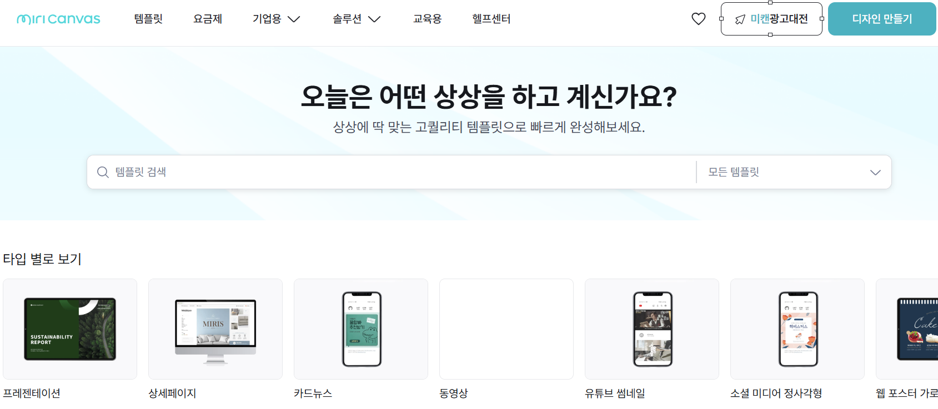The image size is (938, 409).
Task: Expand the 기업용 dropdown menu
Action: [x=276, y=19]
